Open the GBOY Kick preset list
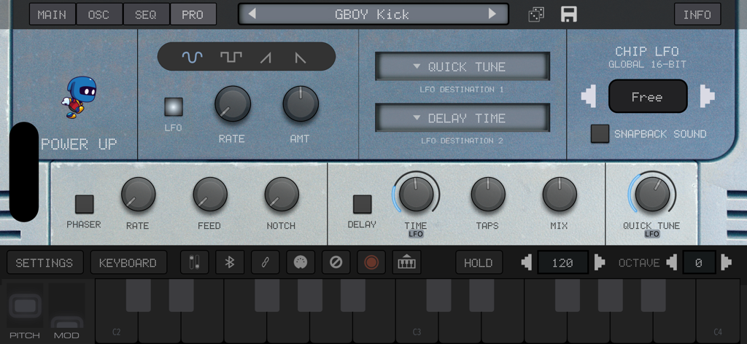Screen dimensions: 747x344 point(372,15)
